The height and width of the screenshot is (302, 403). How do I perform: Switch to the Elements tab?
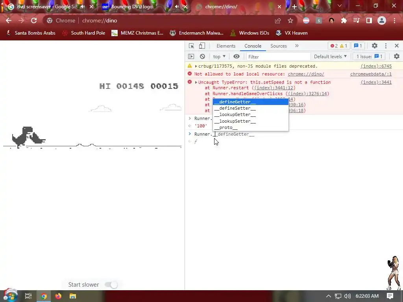pos(226,46)
